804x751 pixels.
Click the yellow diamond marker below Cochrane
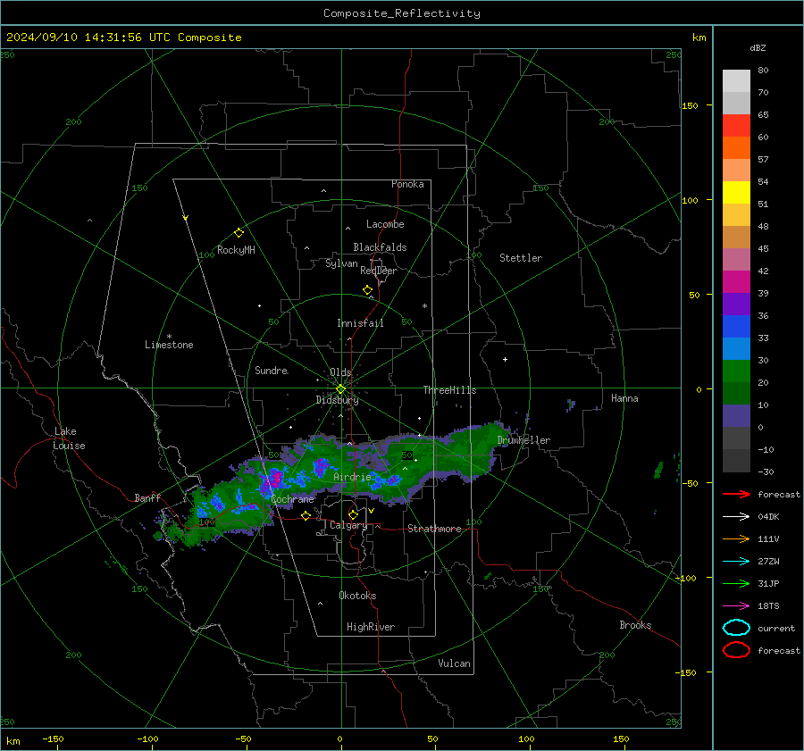[x=306, y=516]
